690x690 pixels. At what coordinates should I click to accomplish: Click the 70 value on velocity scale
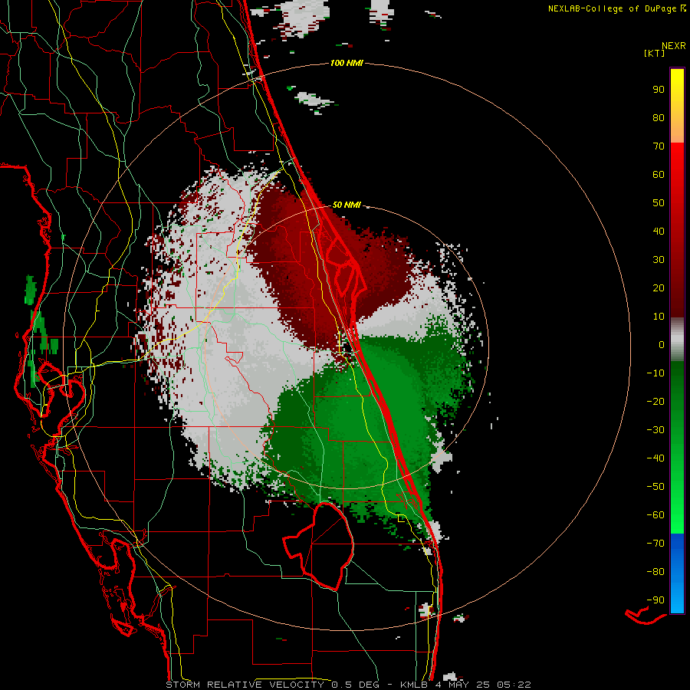[659, 146]
